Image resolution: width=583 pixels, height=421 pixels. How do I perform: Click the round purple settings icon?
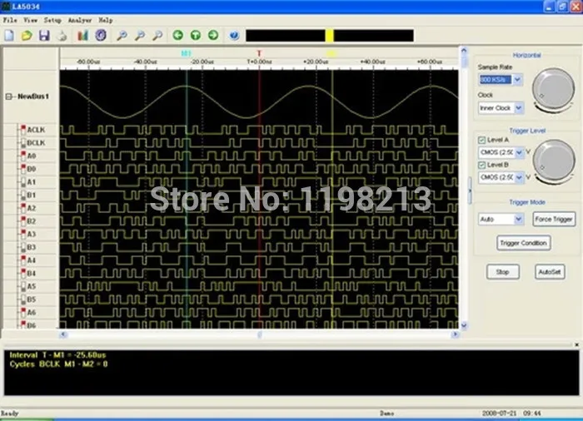point(101,35)
